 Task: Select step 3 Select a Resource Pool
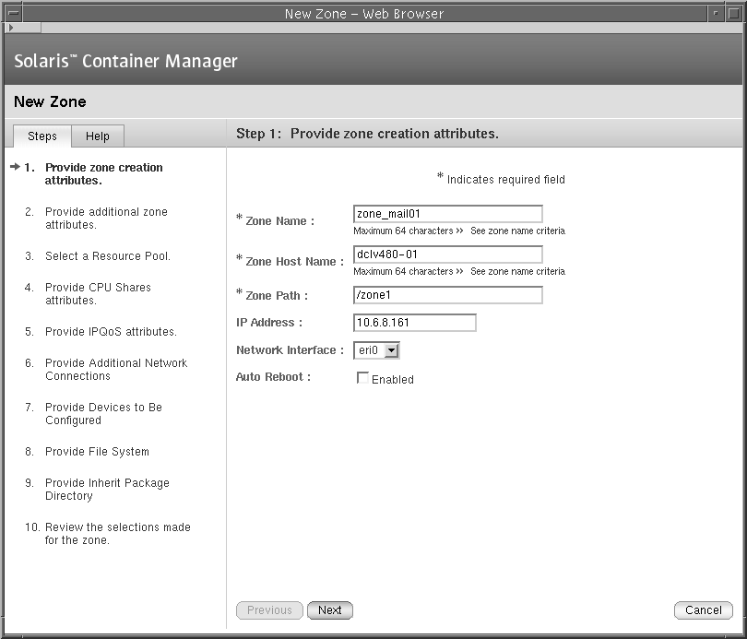(x=108, y=256)
